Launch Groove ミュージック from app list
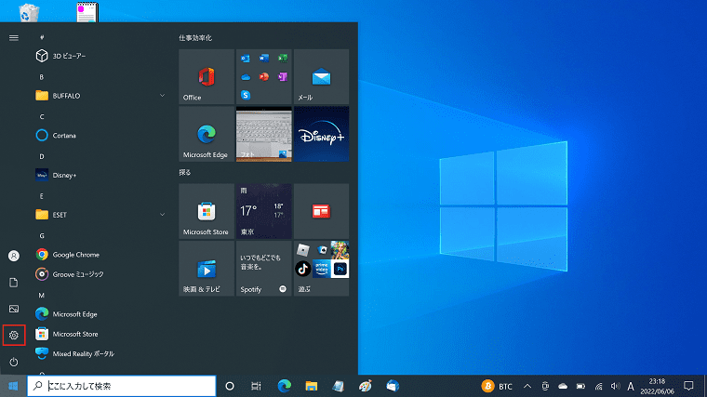 [x=100, y=274]
